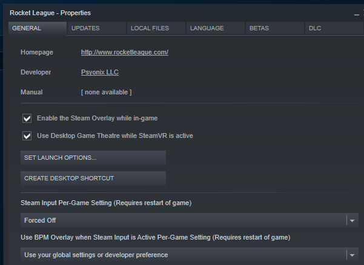Open the DLC tab
Viewport: 364px width, 265px height.
coord(334,28)
